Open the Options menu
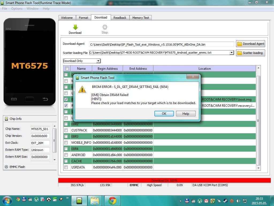 point(17,9)
